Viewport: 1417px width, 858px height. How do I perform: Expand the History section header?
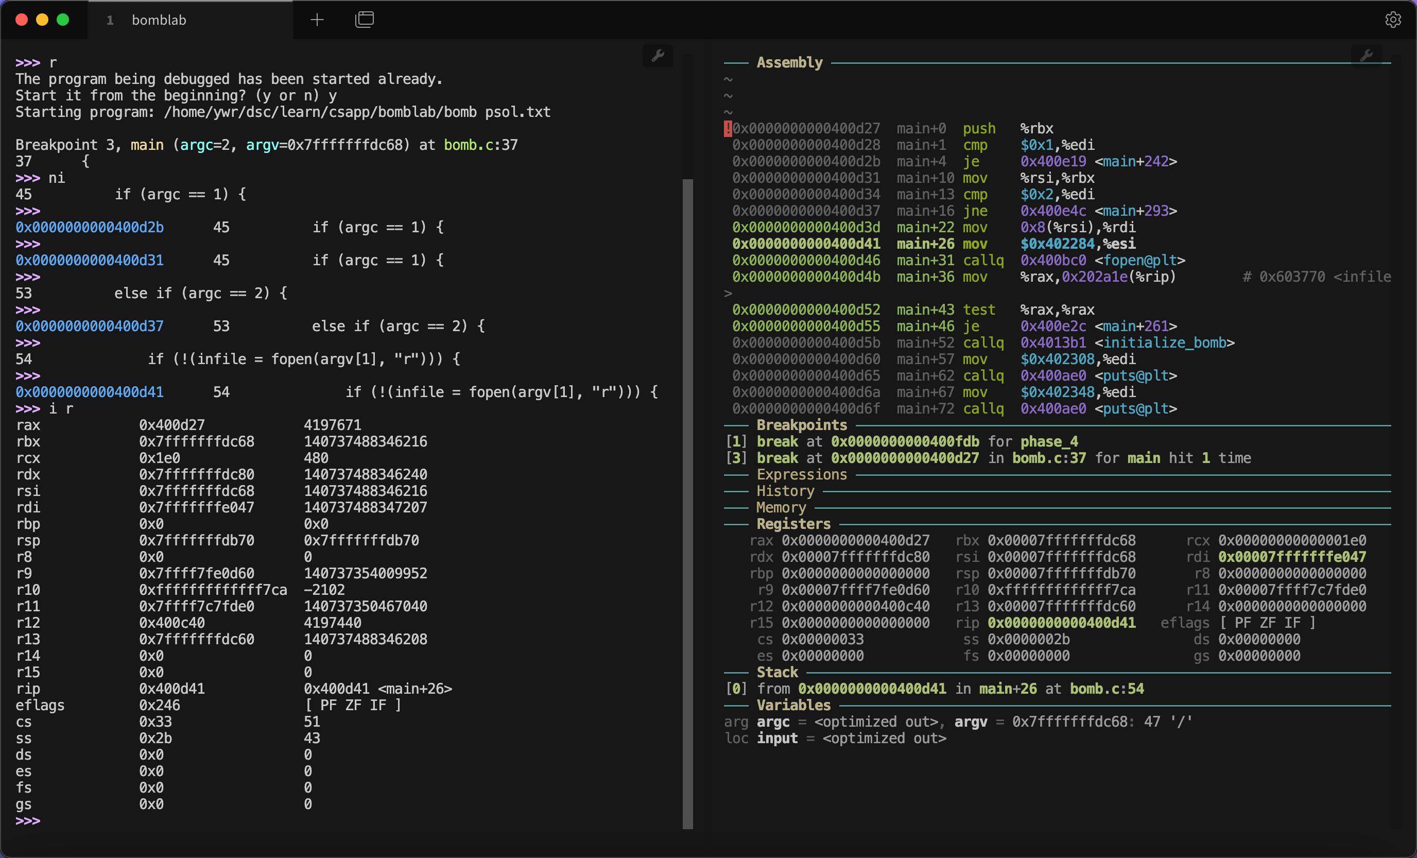pyautogui.click(x=785, y=490)
